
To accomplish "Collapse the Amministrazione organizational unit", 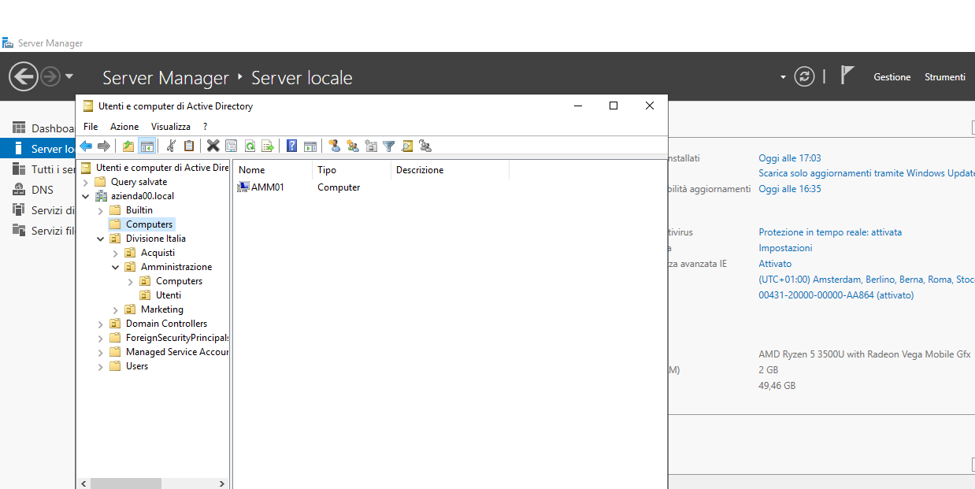I will coord(116,267).
